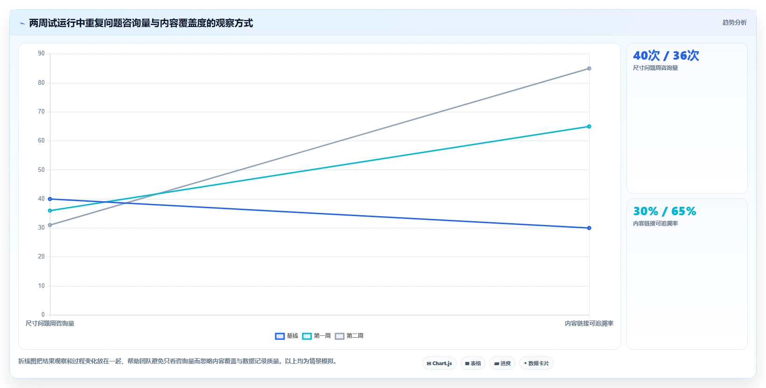766x388 pixels.
Task: Select the 数据卡片 tag
Action: [536, 363]
